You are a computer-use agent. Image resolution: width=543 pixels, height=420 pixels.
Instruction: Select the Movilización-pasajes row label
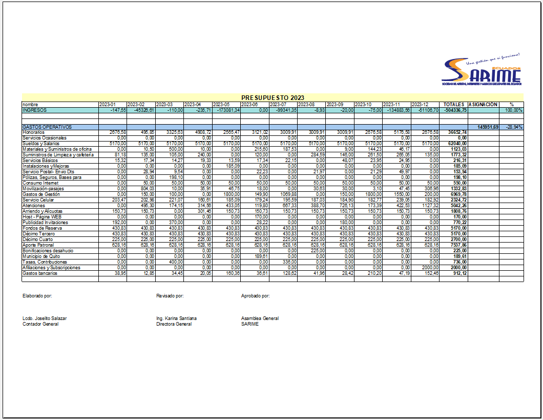[44, 189]
